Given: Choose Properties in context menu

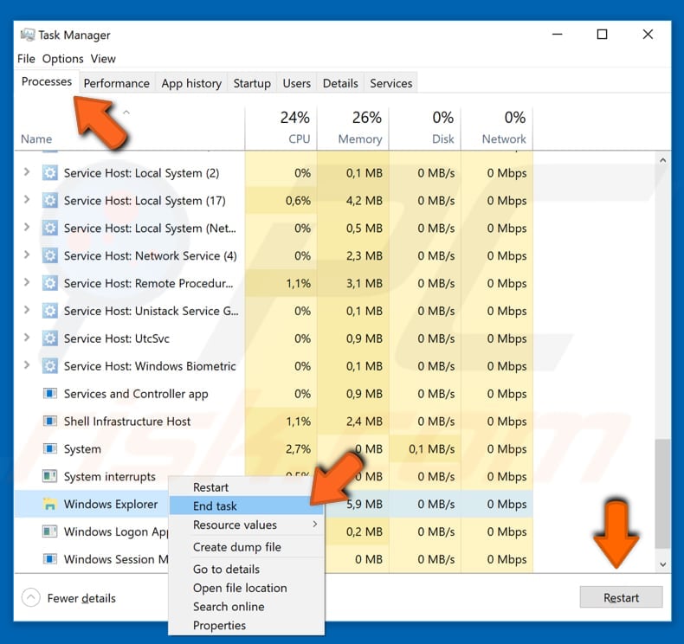Looking at the screenshot, I should pyautogui.click(x=247, y=625).
